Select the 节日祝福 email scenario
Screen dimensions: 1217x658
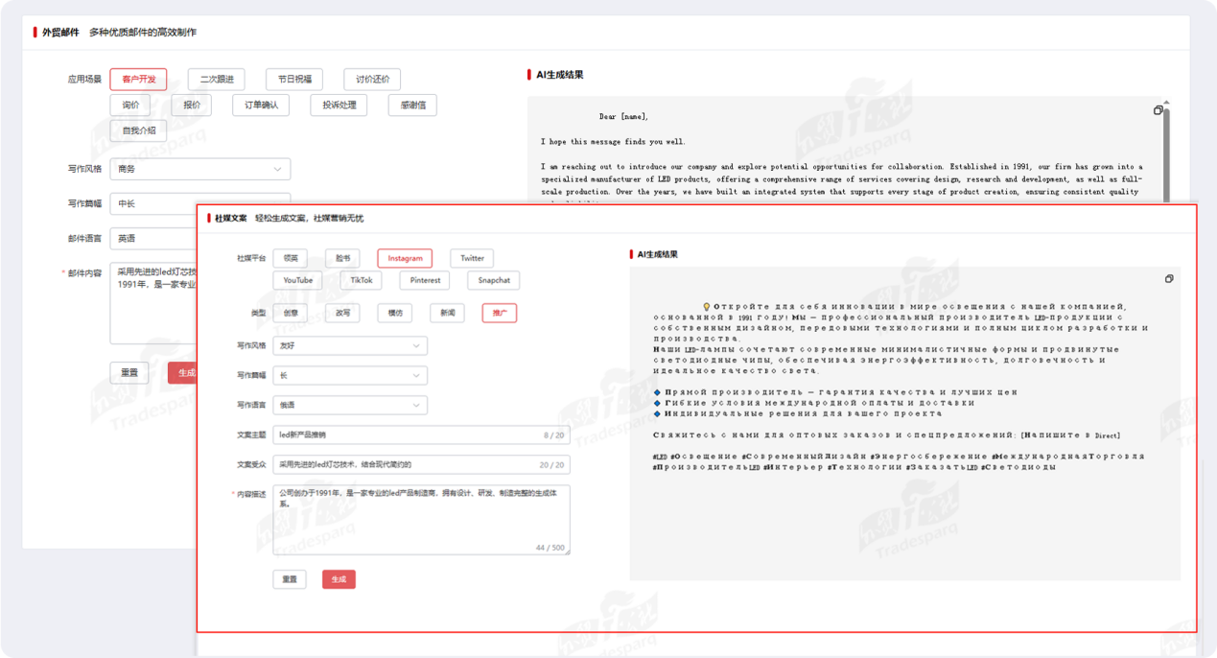[294, 80]
